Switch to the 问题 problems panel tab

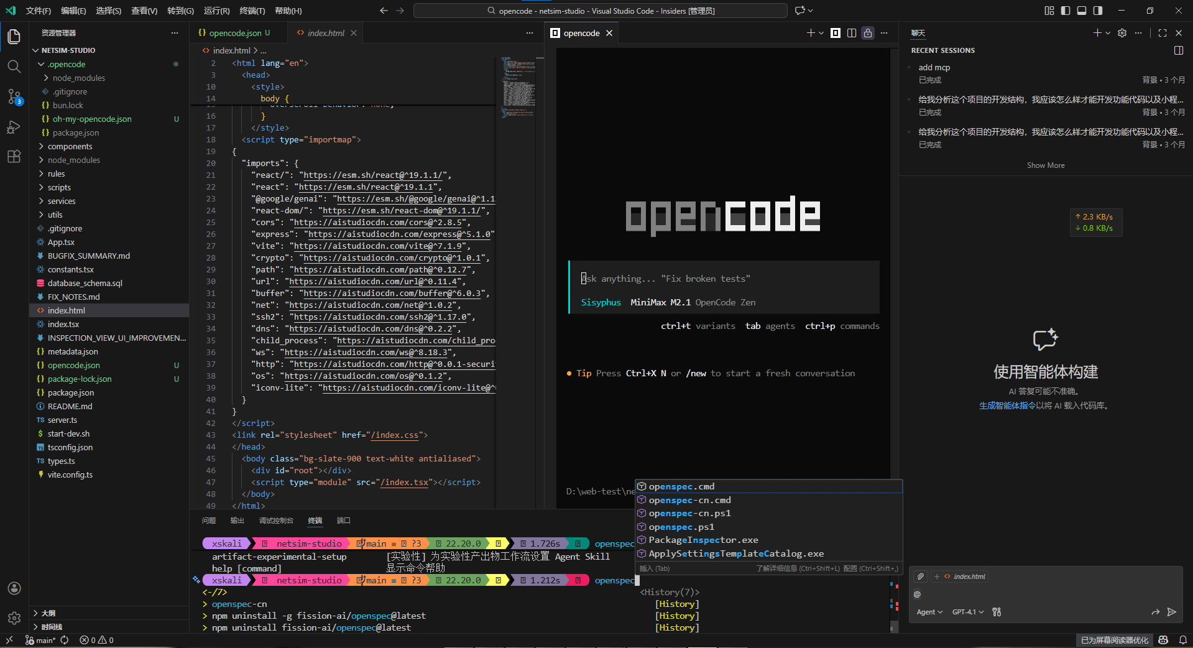209,521
